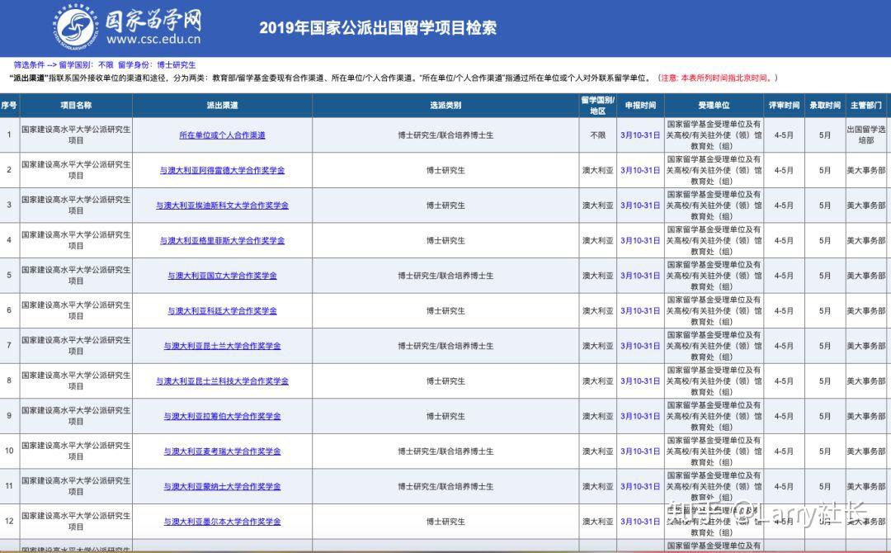This screenshot has height=553, width=891.
Task: Open the 与澳大利亚昆士兰大学合作奖学金 link
Action: click(222, 346)
